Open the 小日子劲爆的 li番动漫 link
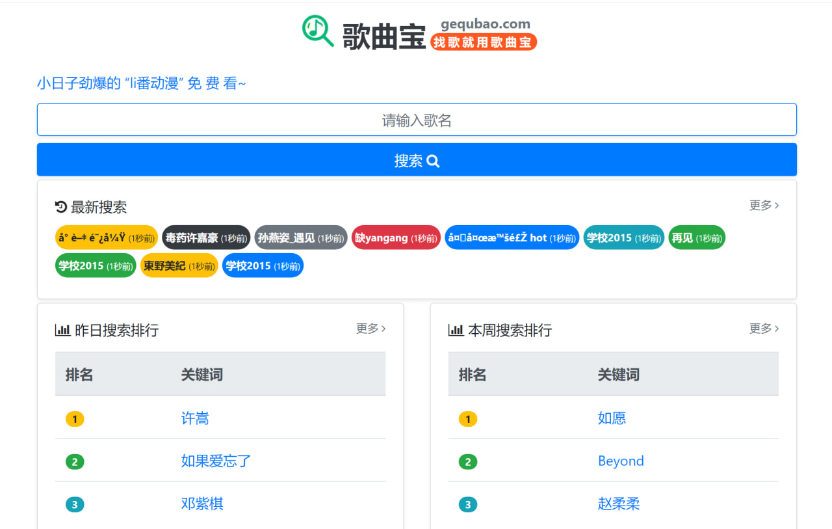The width and height of the screenshot is (832, 529). pos(142,83)
